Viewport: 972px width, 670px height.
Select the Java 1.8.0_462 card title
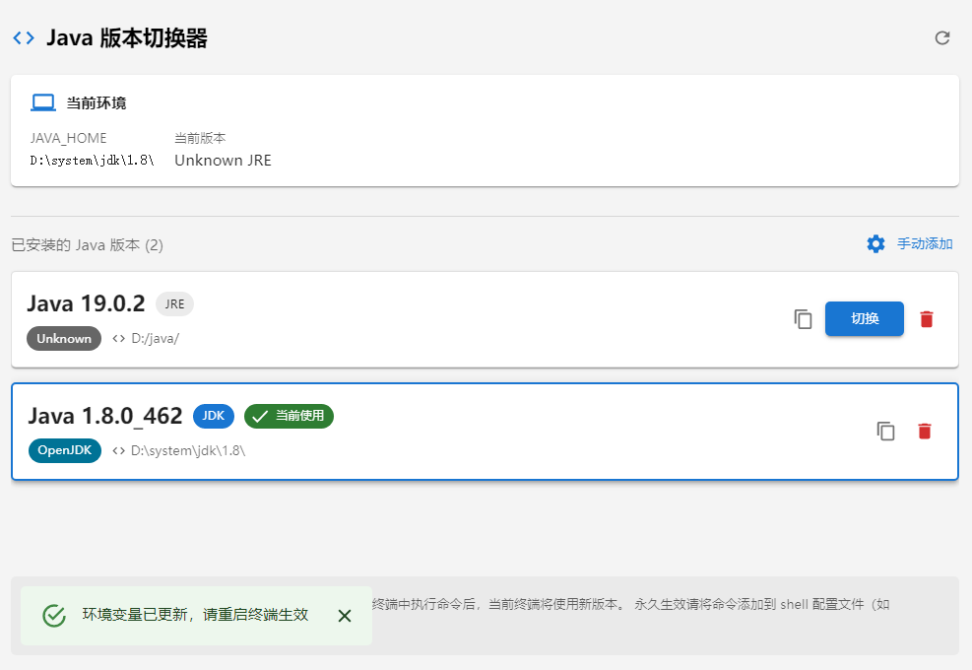(105, 416)
